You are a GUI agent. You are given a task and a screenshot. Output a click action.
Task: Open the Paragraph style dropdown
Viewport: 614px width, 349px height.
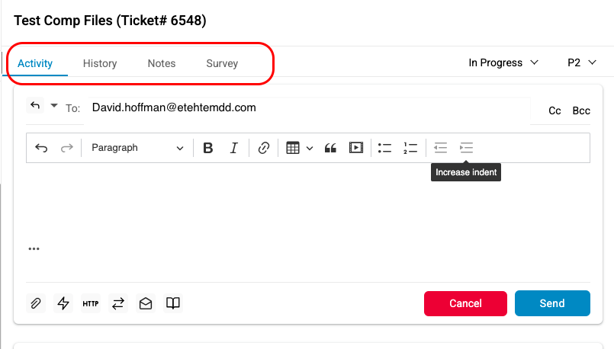(137, 148)
